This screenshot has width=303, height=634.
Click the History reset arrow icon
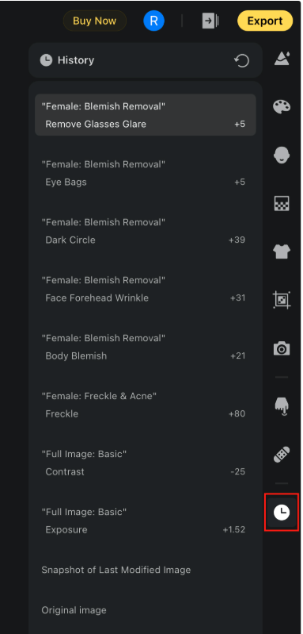point(242,61)
